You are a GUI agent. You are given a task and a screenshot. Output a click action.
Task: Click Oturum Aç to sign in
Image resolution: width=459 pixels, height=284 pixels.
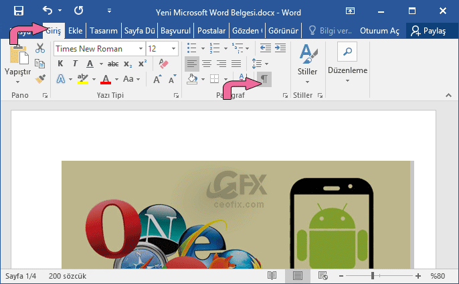(x=379, y=31)
